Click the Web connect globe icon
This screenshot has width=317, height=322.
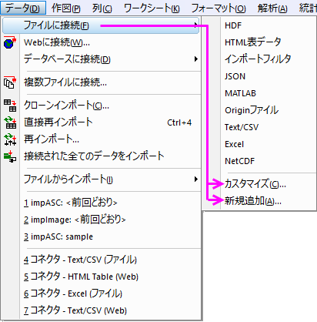point(10,42)
